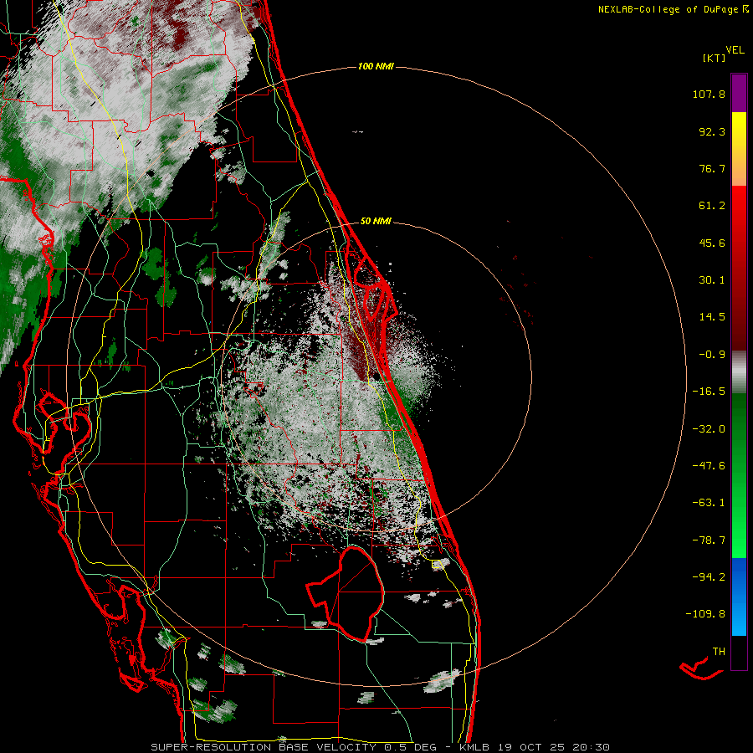Screen dimensions: 753x753
Task: Click the 92.3 velocity scale value
Action: [x=712, y=131]
